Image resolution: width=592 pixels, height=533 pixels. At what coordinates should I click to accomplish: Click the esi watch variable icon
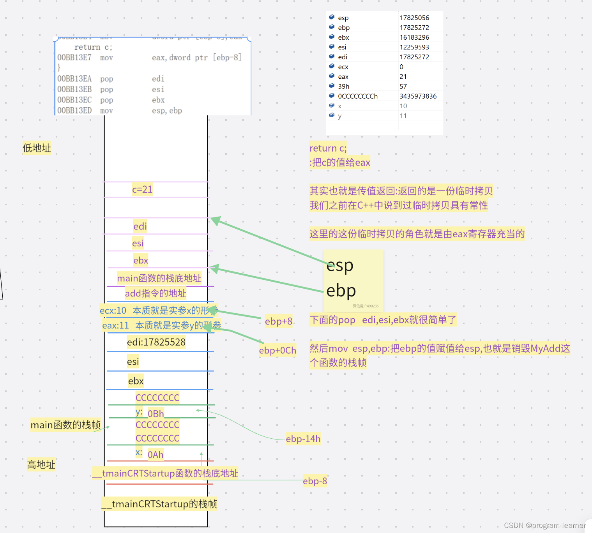[x=332, y=46]
